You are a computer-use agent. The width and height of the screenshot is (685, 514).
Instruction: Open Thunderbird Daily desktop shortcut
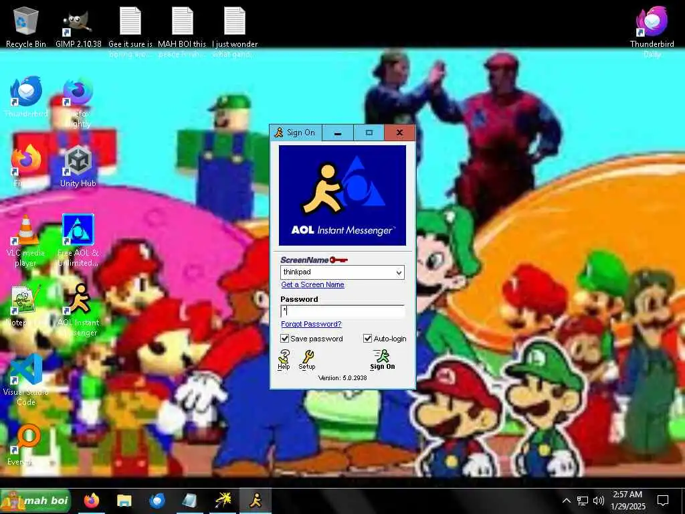652,31
